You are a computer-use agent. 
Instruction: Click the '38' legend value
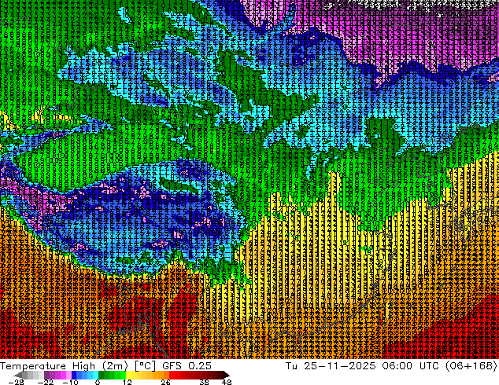[x=205, y=382]
